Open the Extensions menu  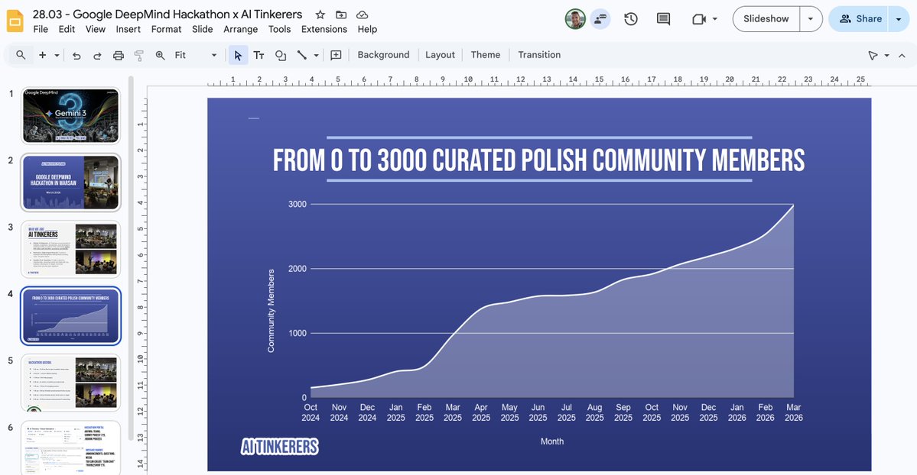pos(324,29)
